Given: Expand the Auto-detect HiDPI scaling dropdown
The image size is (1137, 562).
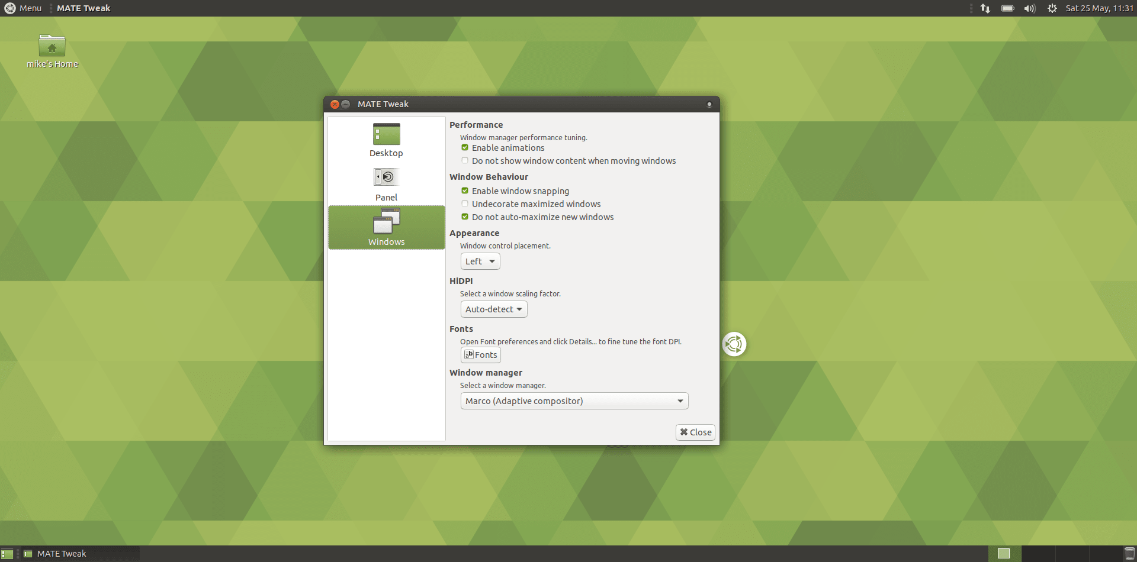Looking at the screenshot, I should pos(494,309).
